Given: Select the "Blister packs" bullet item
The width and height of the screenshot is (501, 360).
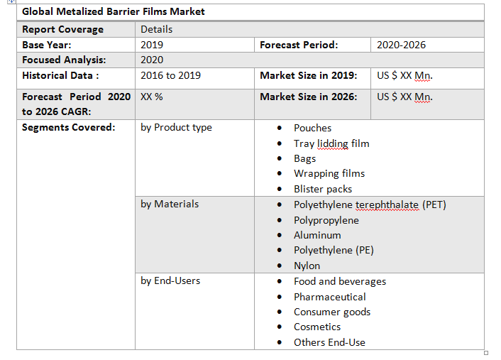Looking at the screenshot, I should [322, 189].
